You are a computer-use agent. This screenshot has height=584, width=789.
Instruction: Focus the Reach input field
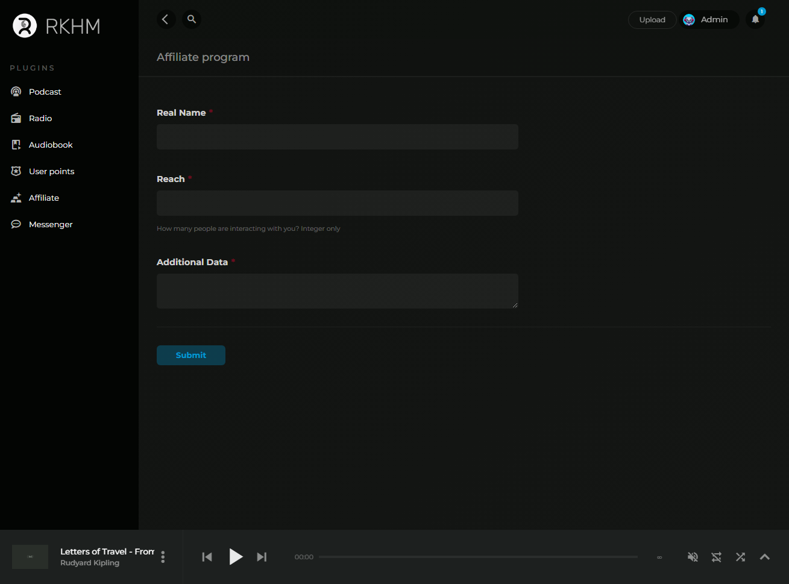[x=338, y=203]
